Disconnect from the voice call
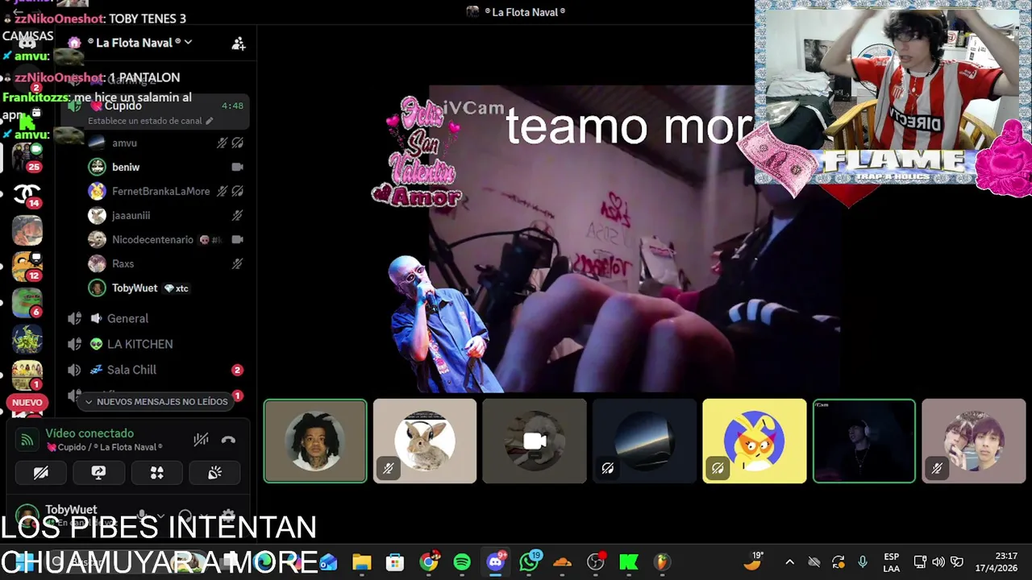Image resolution: width=1032 pixels, height=580 pixels. (228, 440)
